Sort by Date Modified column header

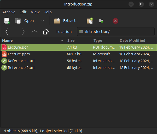point(132,40)
